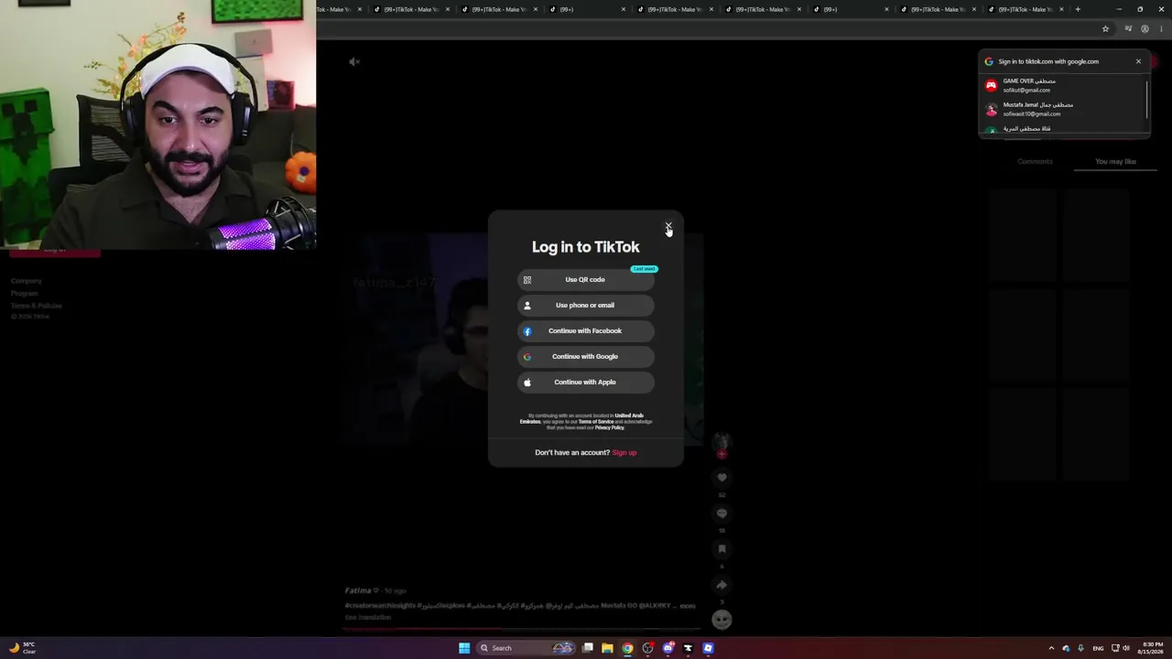This screenshot has height=659, width=1172.
Task: Pick the GAME OVER Google account
Action: [x=1062, y=85]
